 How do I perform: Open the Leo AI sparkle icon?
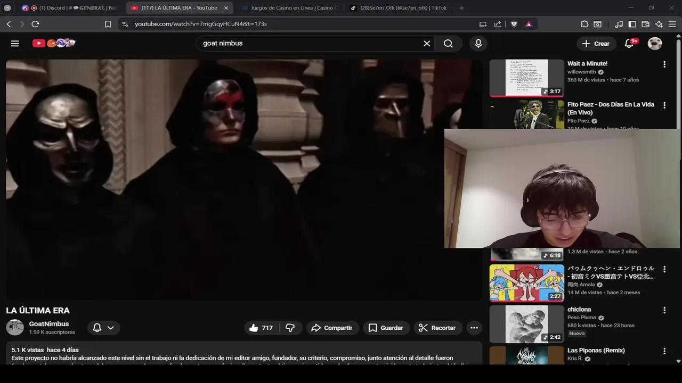coord(659,24)
